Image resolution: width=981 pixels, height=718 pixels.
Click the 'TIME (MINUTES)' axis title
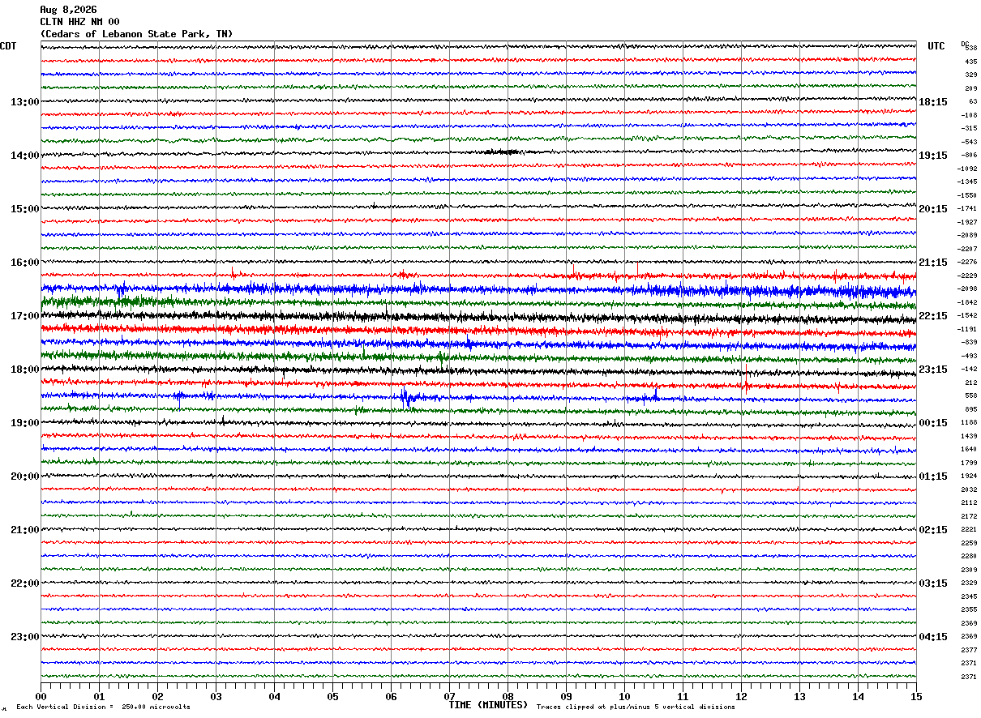click(488, 705)
